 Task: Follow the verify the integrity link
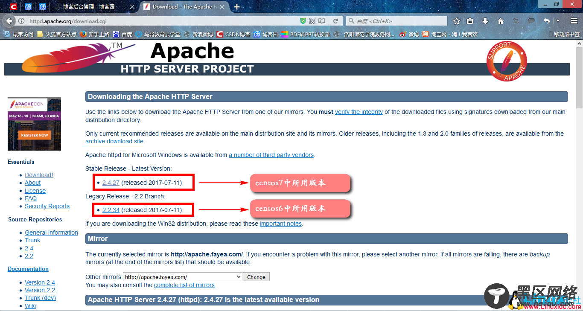(x=359, y=112)
